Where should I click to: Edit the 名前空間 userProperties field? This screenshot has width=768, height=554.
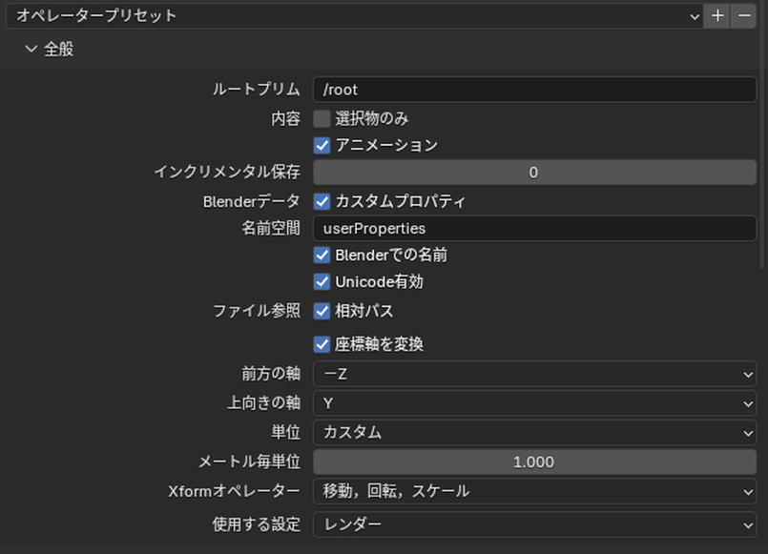click(534, 228)
